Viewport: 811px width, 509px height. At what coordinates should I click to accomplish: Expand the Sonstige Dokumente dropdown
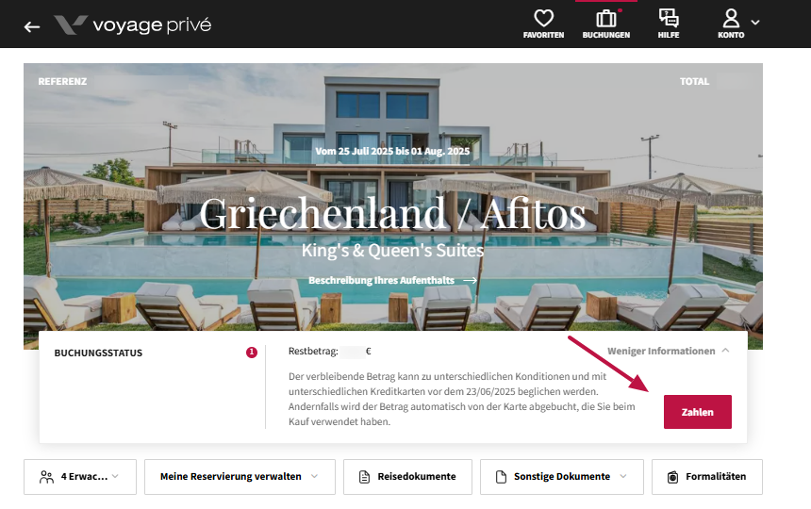(x=562, y=477)
